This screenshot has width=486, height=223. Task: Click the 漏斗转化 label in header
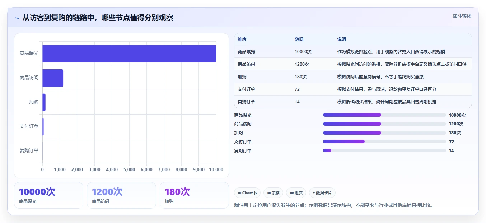pyautogui.click(x=462, y=16)
